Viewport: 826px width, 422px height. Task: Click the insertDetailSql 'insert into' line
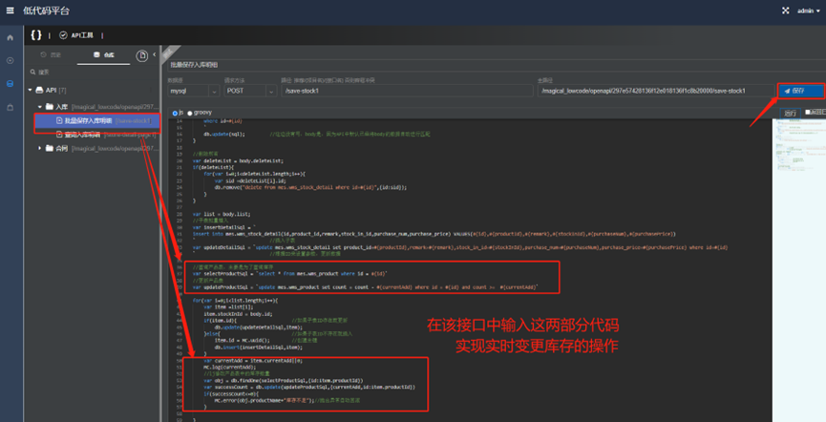click(x=434, y=234)
